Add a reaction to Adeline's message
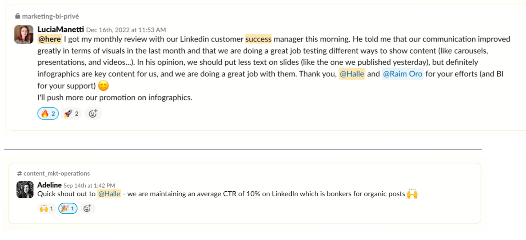The width and height of the screenshot is (526, 240). click(x=87, y=208)
